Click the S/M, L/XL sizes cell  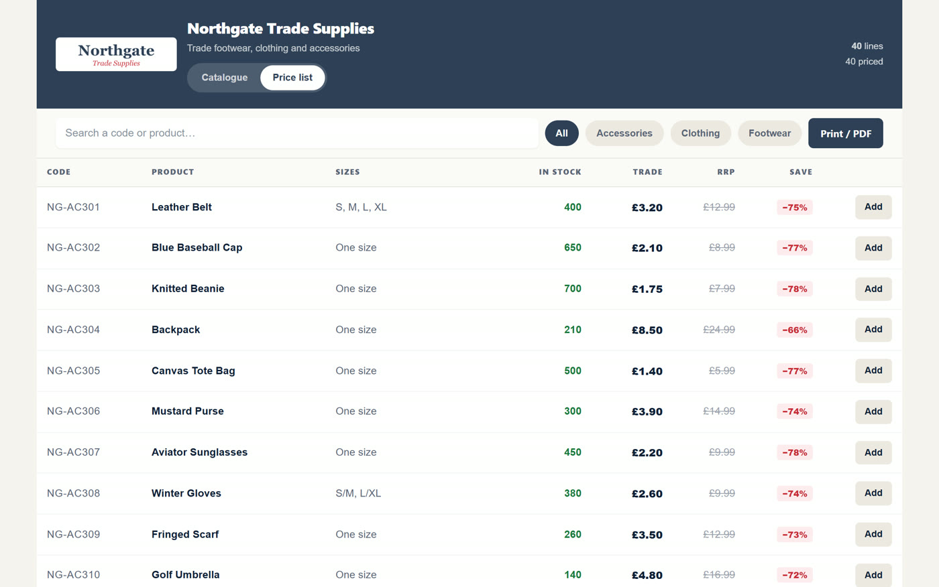(x=358, y=493)
